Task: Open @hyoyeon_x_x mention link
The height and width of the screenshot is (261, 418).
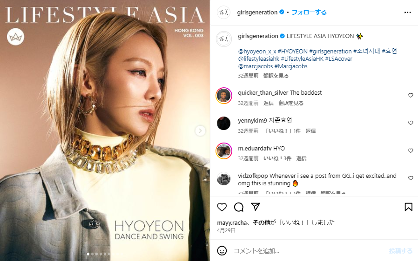Action: (257, 52)
